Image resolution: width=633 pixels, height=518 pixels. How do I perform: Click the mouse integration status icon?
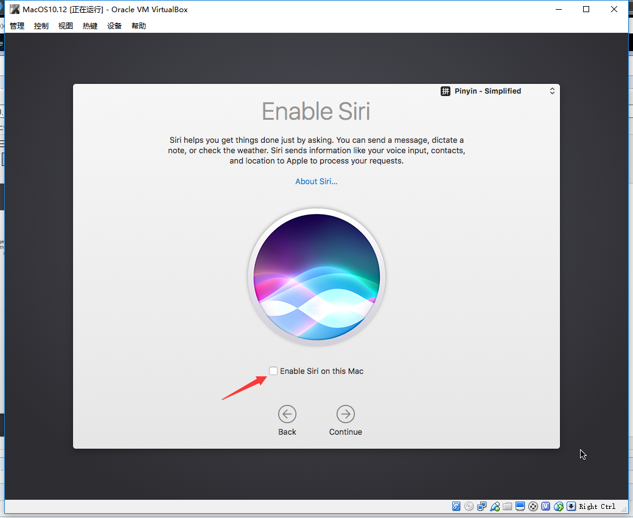point(558,506)
